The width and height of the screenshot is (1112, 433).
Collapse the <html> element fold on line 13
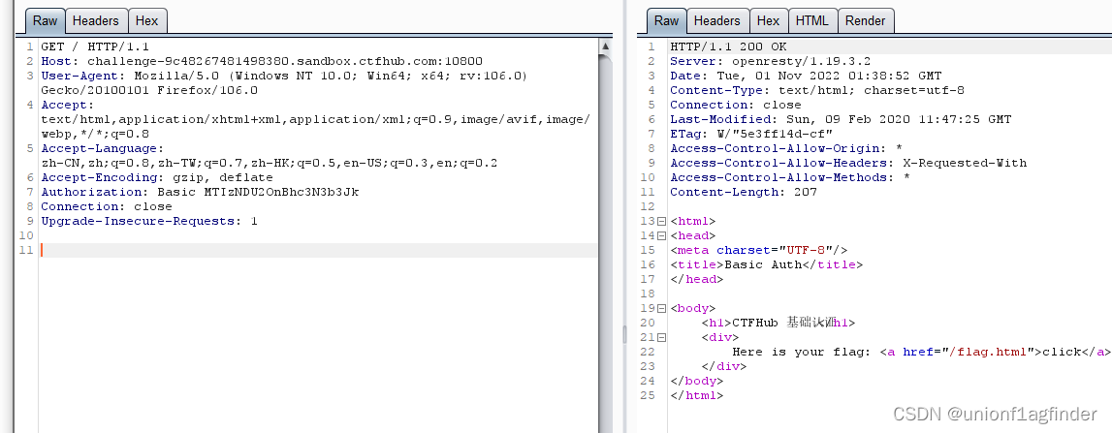pyautogui.click(x=661, y=221)
